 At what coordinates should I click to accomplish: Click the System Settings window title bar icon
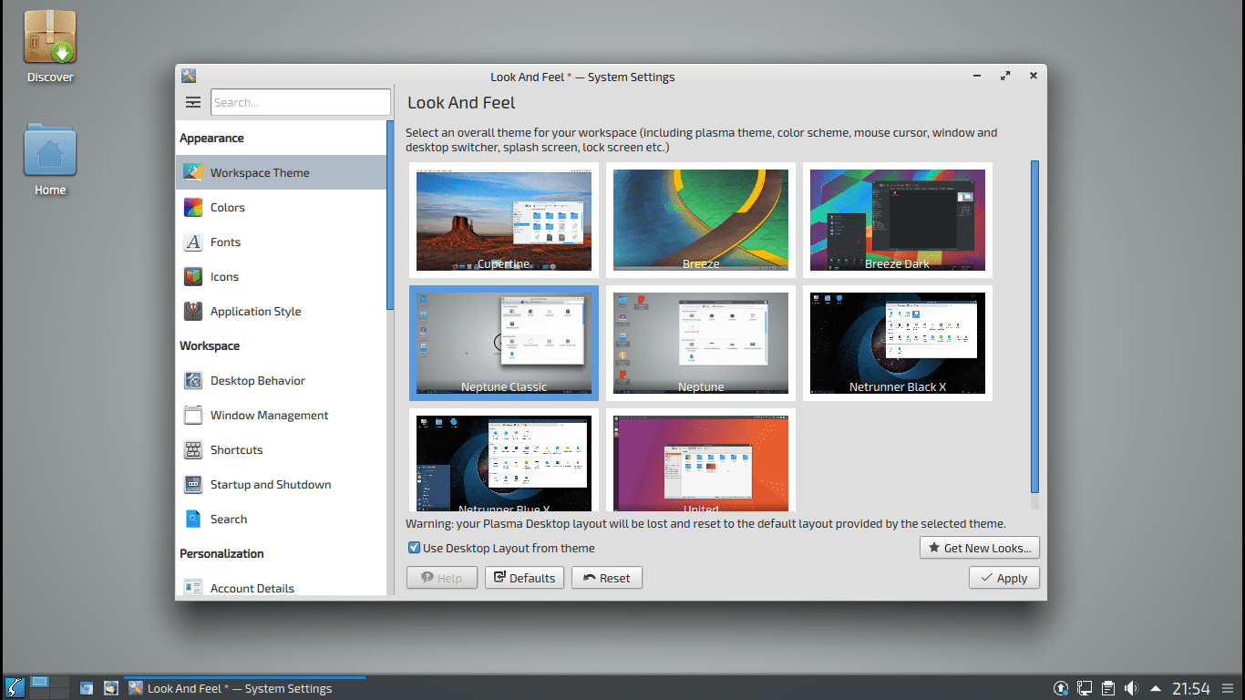pyautogui.click(x=189, y=77)
